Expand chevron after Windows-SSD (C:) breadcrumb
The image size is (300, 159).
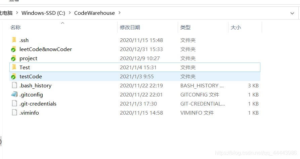pyautogui.click(x=70, y=13)
